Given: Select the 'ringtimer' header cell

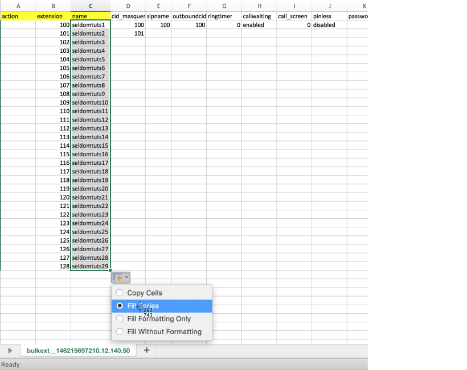Looking at the screenshot, I should [224, 16].
